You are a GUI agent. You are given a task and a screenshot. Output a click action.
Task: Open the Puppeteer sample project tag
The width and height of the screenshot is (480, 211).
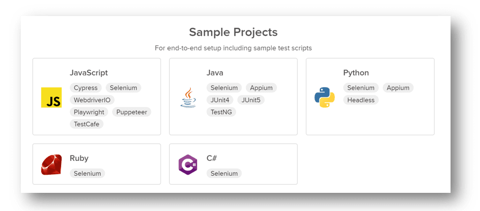click(x=132, y=112)
